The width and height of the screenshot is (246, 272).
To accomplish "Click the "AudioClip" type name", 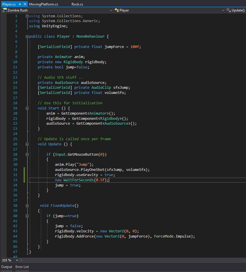I will coord(101,87).
